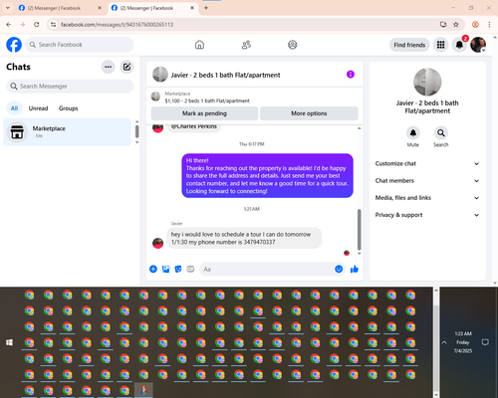Click the taskbar icons scrollbar up arrow
Image resolution: width=498 pixels, height=398 pixels.
[436, 291]
